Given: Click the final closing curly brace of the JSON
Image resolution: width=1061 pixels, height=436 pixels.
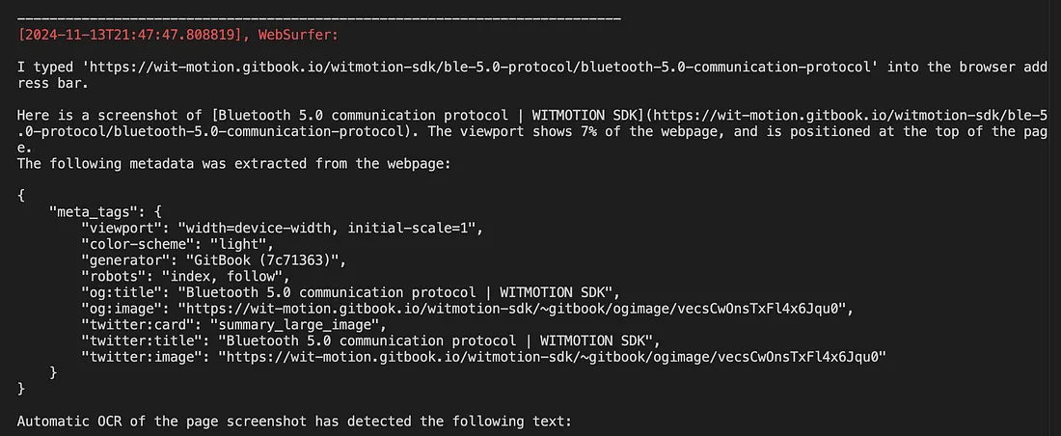Looking at the screenshot, I should (21, 389).
